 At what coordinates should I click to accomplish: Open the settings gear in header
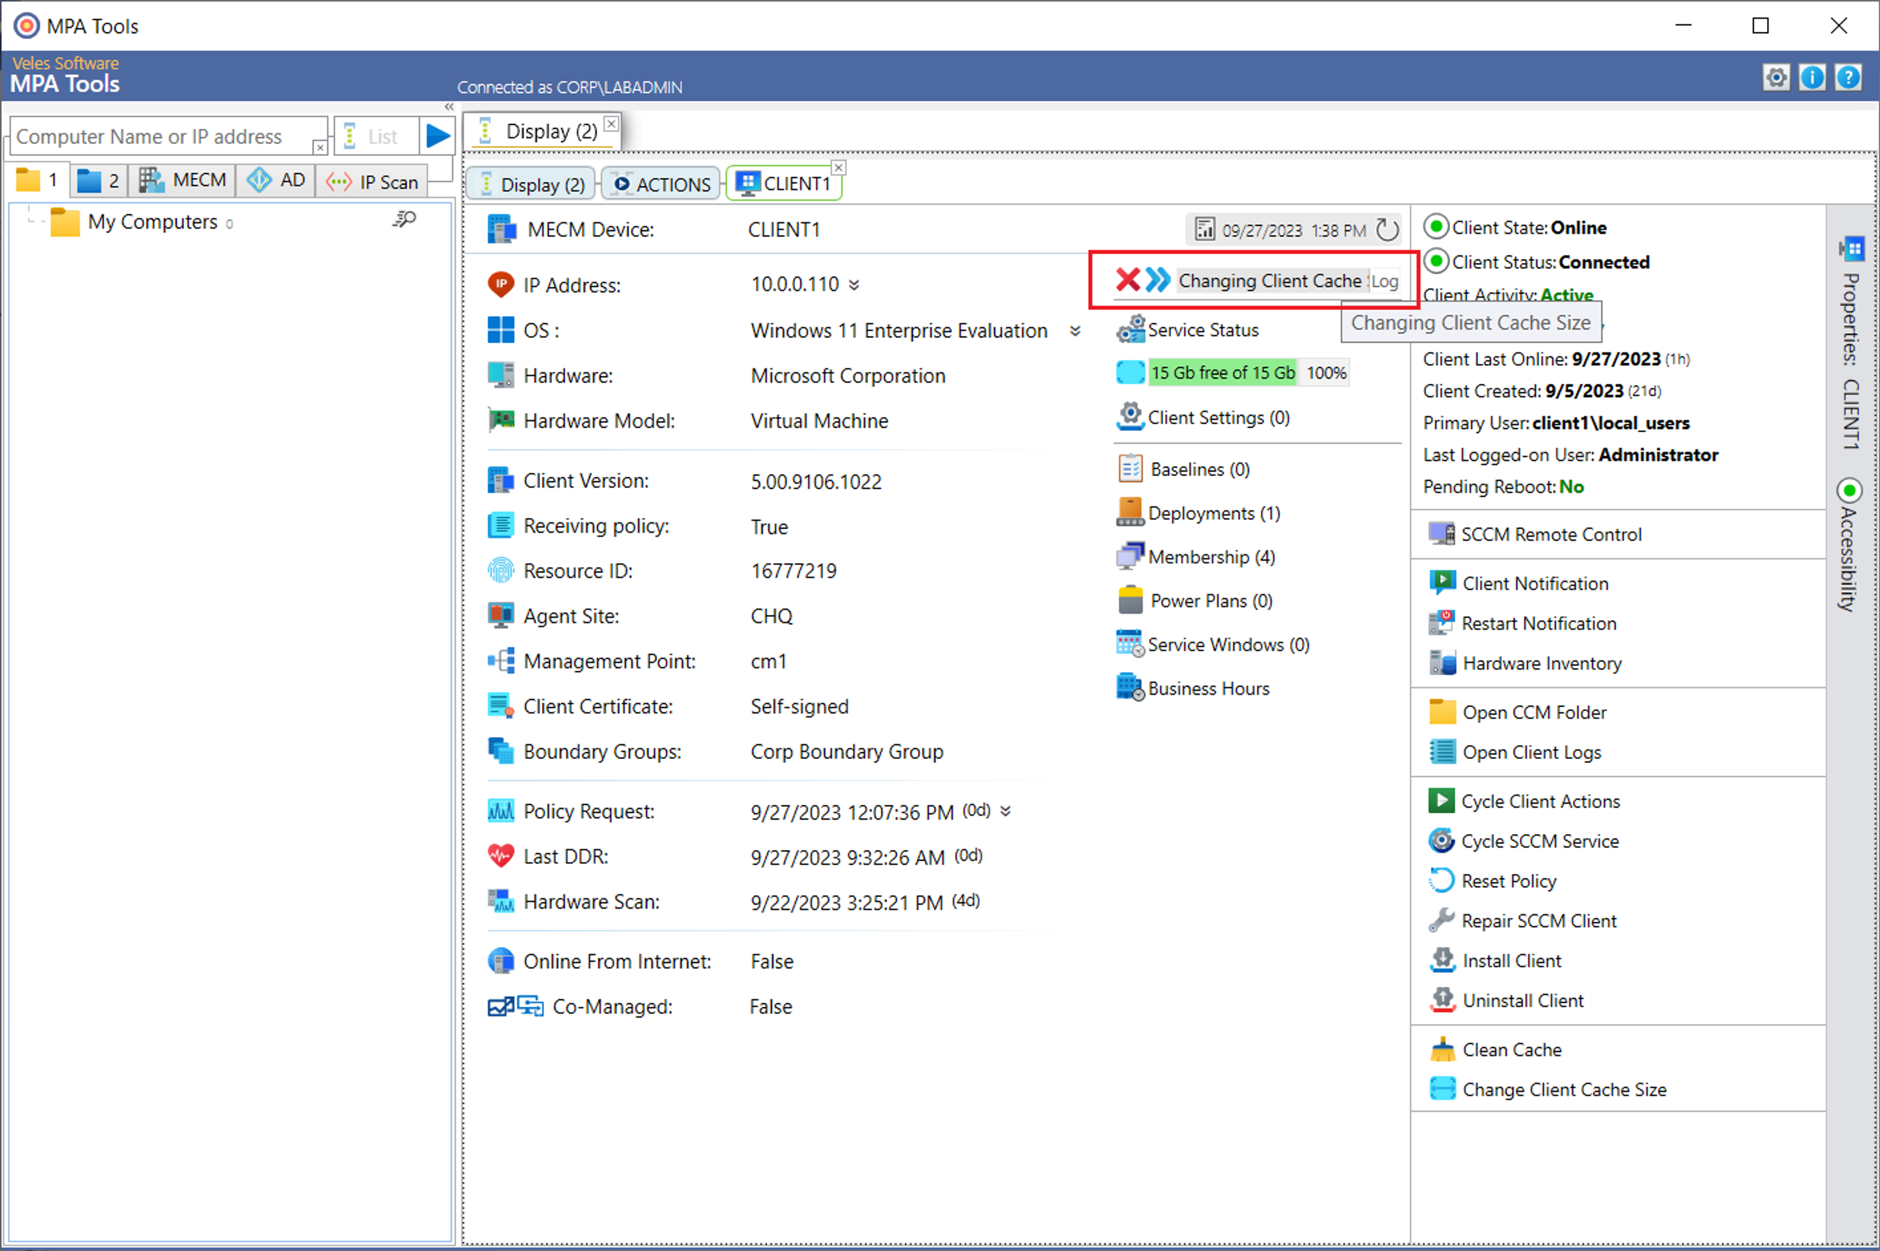(1775, 78)
